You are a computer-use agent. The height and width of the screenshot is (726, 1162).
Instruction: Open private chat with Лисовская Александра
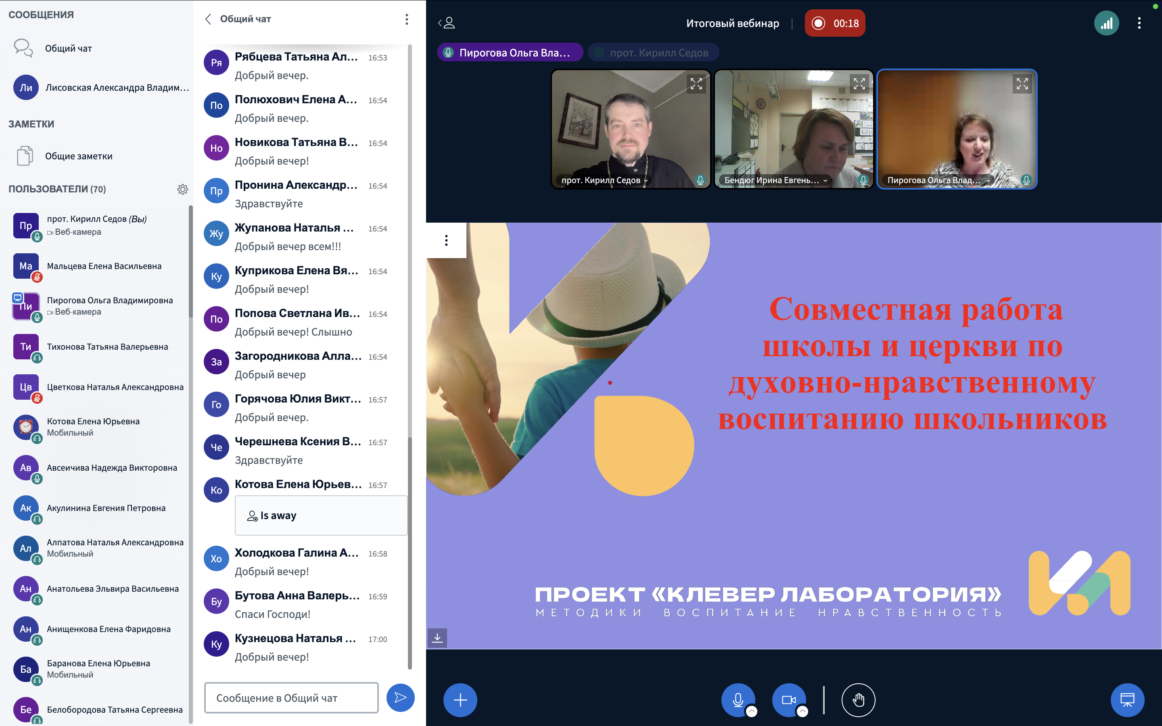click(117, 88)
